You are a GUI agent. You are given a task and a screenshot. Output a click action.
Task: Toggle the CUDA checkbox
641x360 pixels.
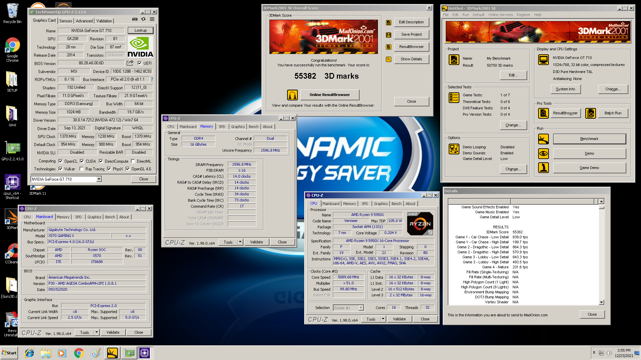[82, 161]
